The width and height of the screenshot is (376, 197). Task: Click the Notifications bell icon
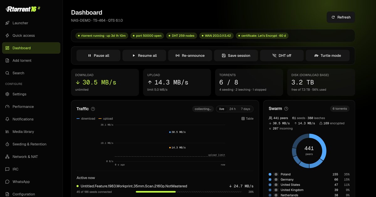point(7,119)
